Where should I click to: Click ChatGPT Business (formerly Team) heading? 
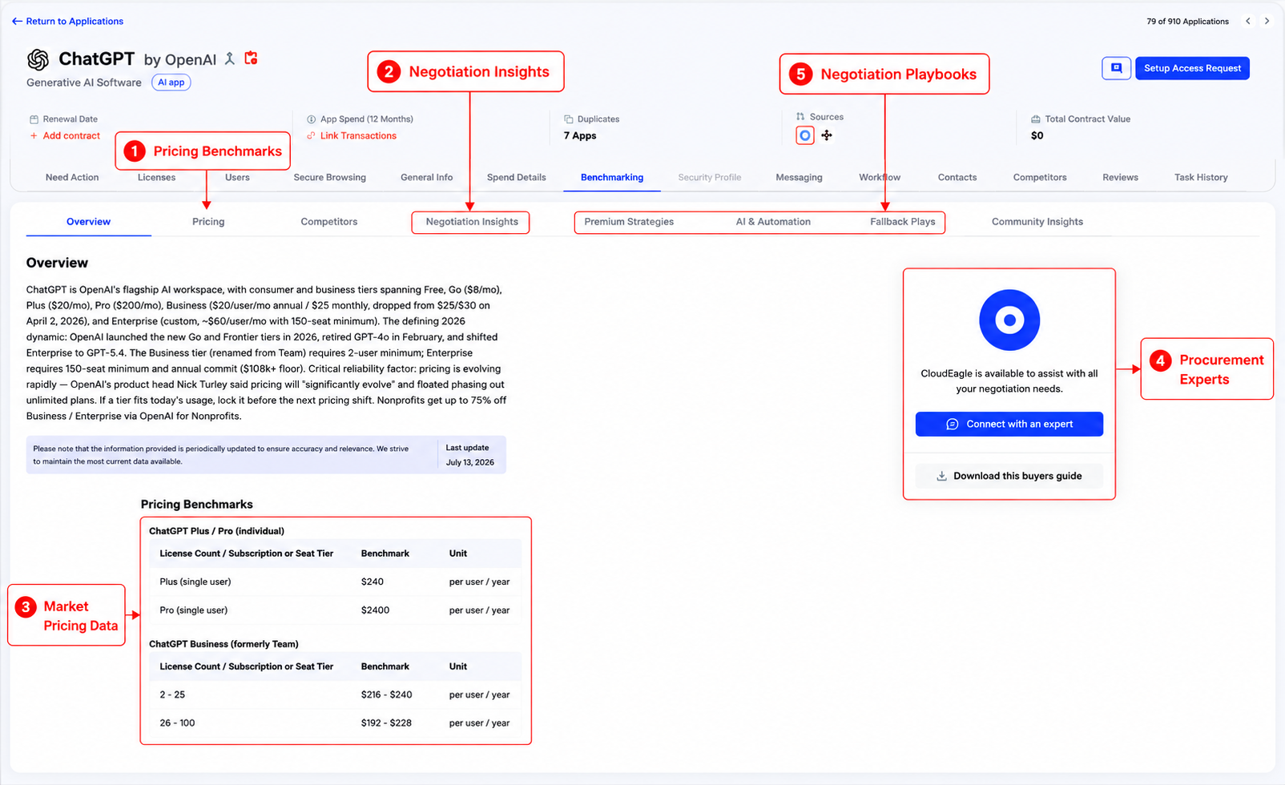[224, 644]
